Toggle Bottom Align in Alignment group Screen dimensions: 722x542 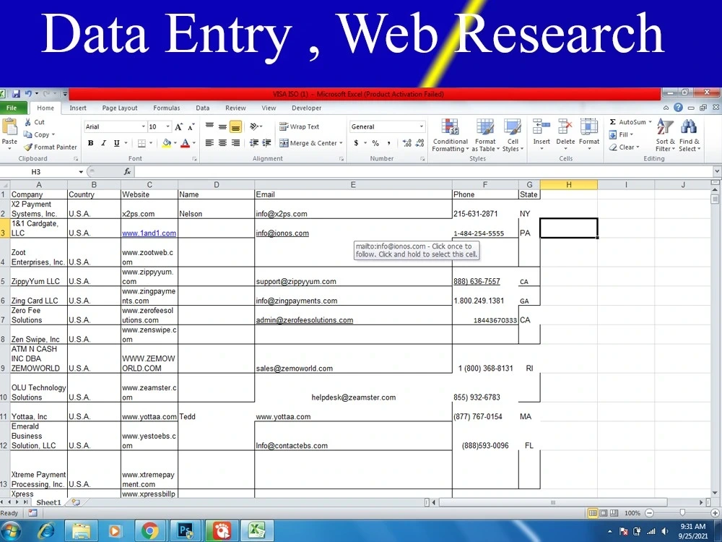(x=235, y=126)
